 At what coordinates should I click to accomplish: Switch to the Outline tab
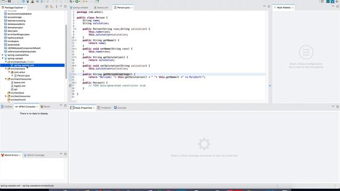pyautogui.click(x=7, y=107)
